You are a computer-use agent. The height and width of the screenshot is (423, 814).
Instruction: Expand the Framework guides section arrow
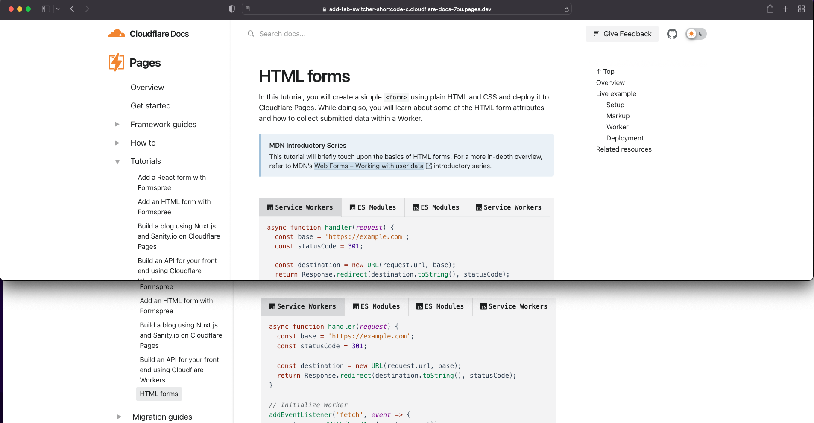(x=117, y=124)
